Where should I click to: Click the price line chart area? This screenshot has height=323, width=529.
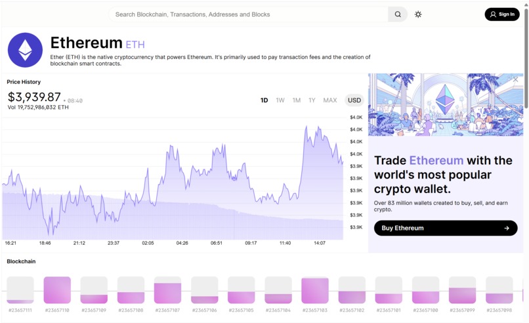pos(173,179)
